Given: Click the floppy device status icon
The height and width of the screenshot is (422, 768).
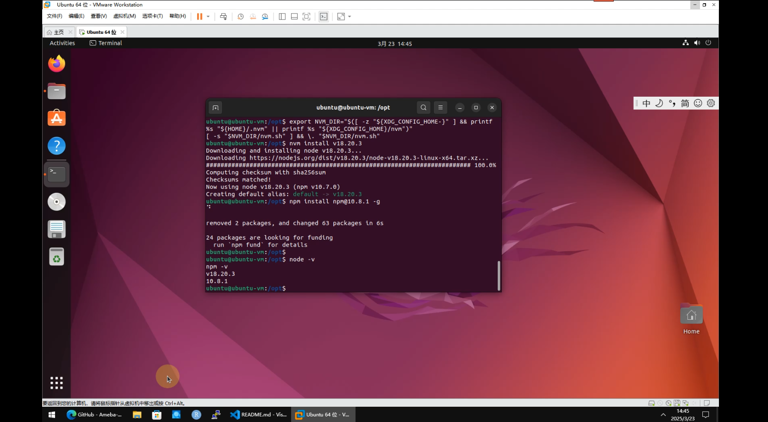Looking at the screenshot, I should click(x=677, y=403).
